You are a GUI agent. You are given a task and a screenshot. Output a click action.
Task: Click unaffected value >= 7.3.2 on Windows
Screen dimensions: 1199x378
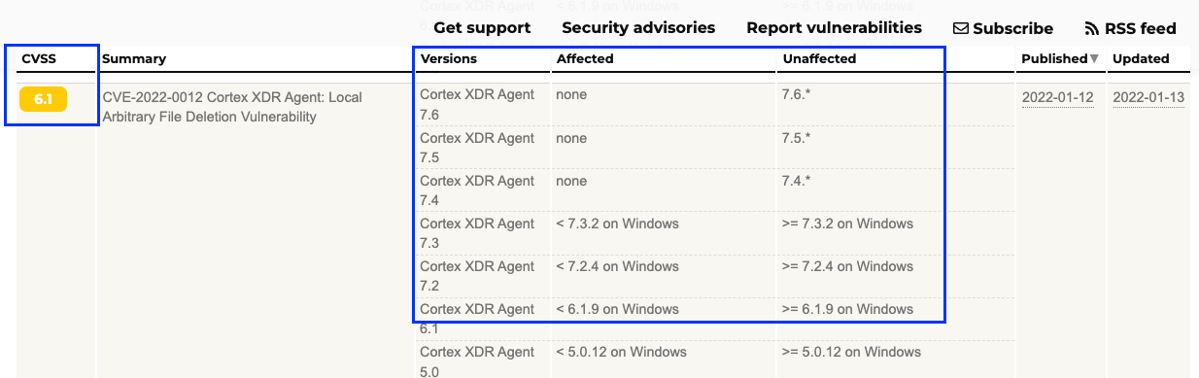847,223
